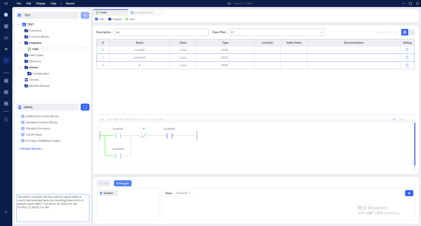Switch to table view of variables

point(405,32)
